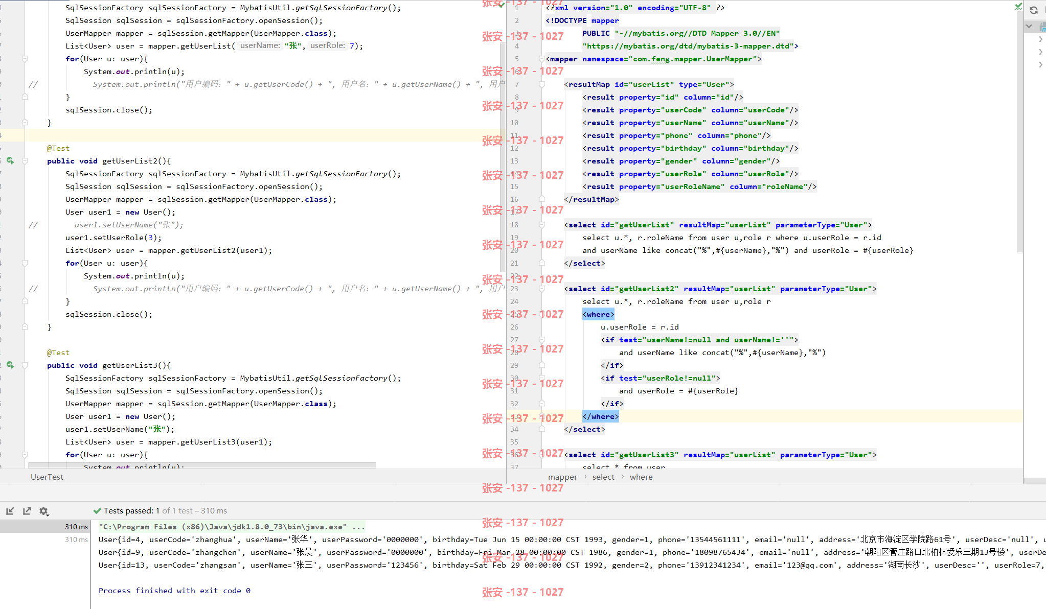
Task: Run getUserList3 test from gutter icon
Action: coord(10,365)
